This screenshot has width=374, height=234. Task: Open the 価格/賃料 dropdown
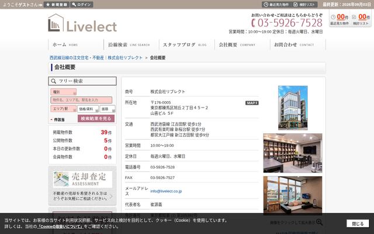pos(88,109)
